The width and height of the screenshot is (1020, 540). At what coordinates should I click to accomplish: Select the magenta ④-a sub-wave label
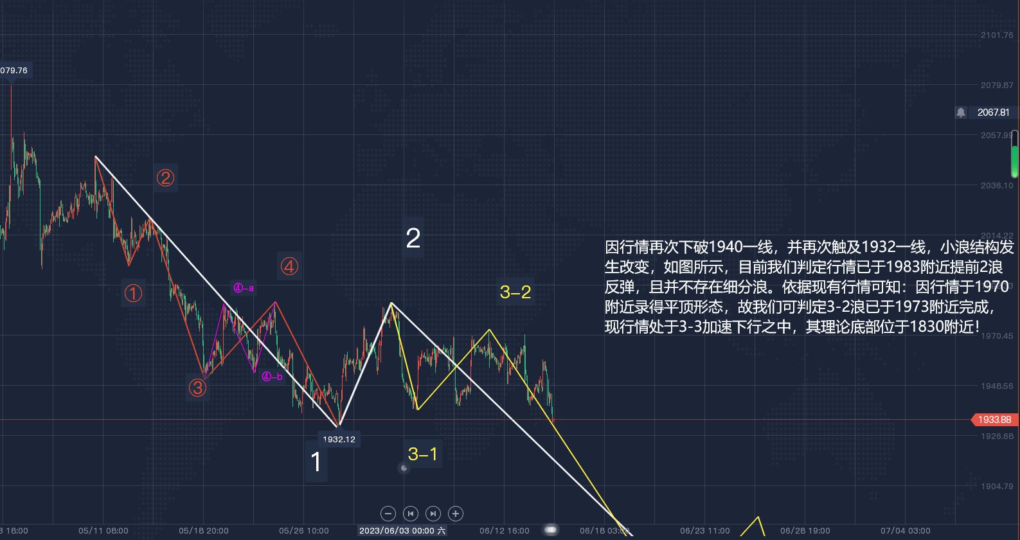pyautogui.click(x=244, y=288)
